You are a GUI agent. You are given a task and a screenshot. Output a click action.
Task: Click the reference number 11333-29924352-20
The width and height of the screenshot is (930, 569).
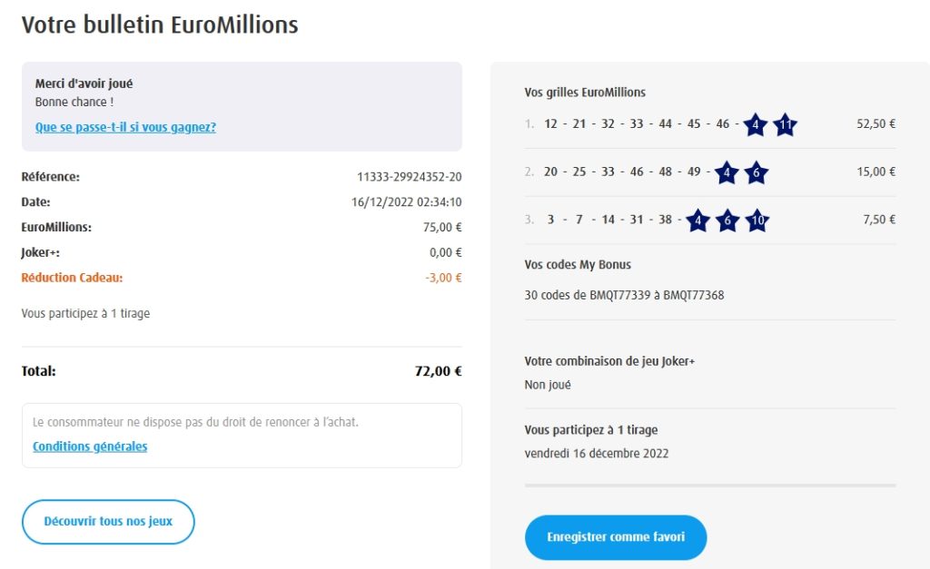[409, 177]
